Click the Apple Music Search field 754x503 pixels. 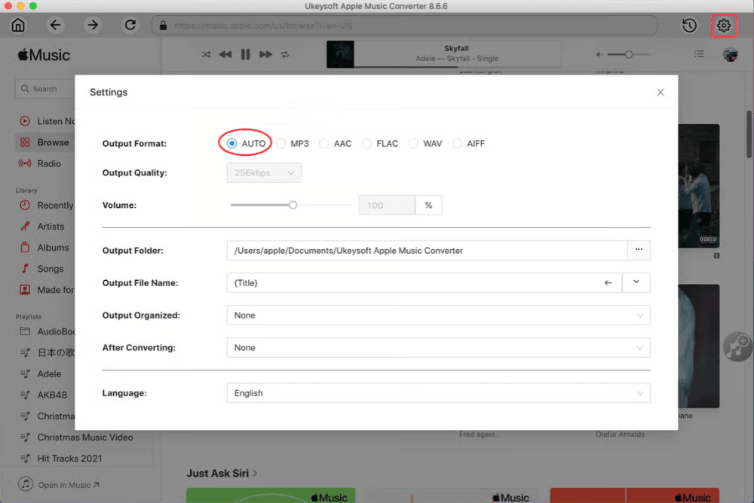[x=45, y=89]
